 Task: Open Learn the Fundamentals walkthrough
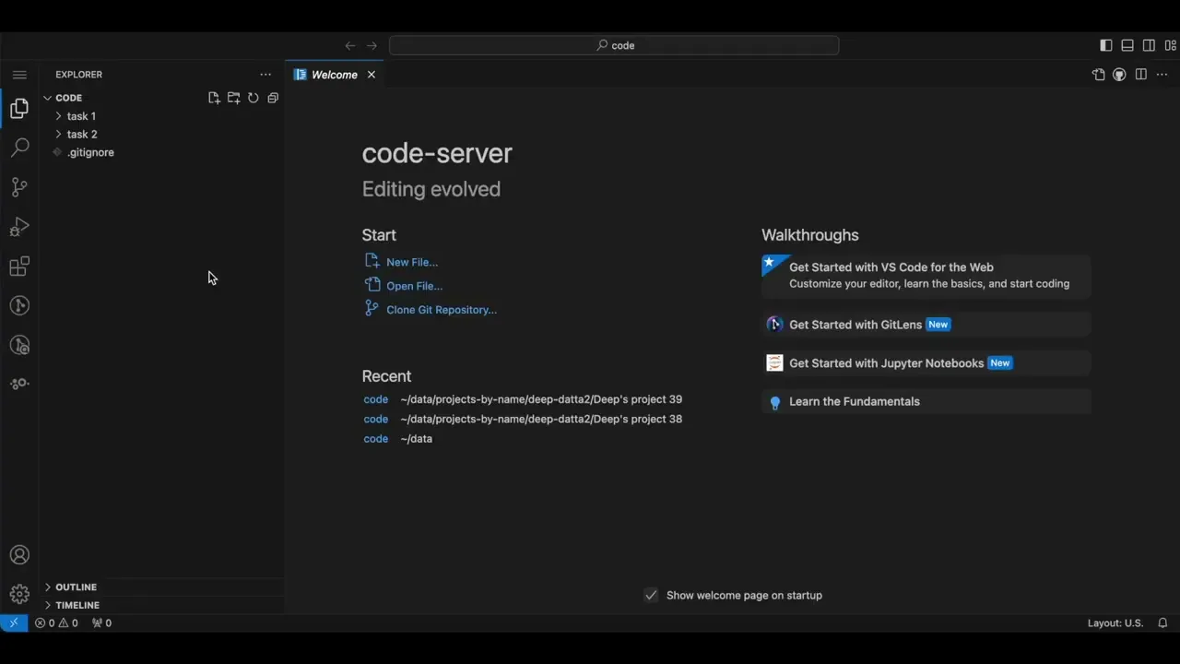pos(926,402)
